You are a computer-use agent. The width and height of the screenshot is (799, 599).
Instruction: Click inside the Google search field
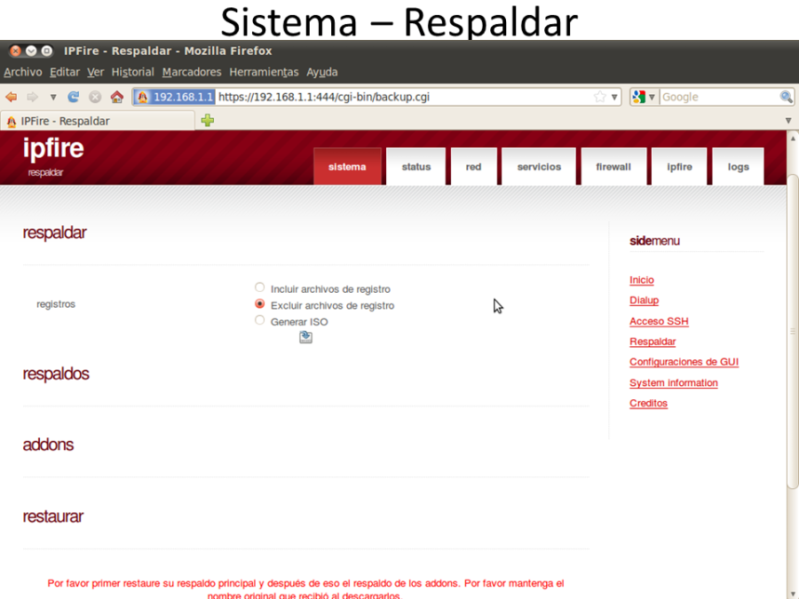701,97
